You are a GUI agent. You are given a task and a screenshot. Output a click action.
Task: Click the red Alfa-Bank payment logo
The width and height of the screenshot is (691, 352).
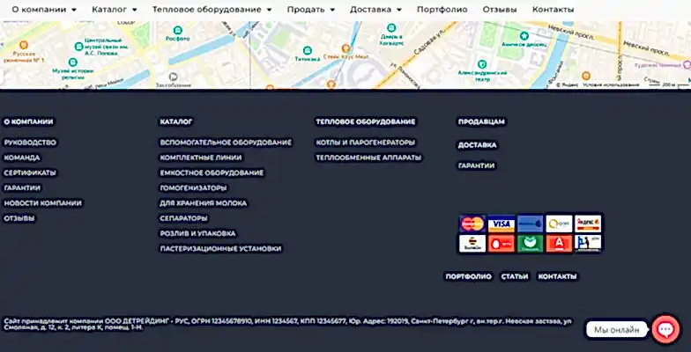pyautogui.click(x=559, y=244)
